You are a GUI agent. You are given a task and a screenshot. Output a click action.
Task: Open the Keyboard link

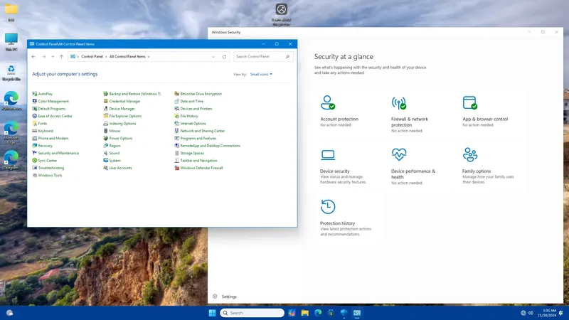click(x=46, y=131)
